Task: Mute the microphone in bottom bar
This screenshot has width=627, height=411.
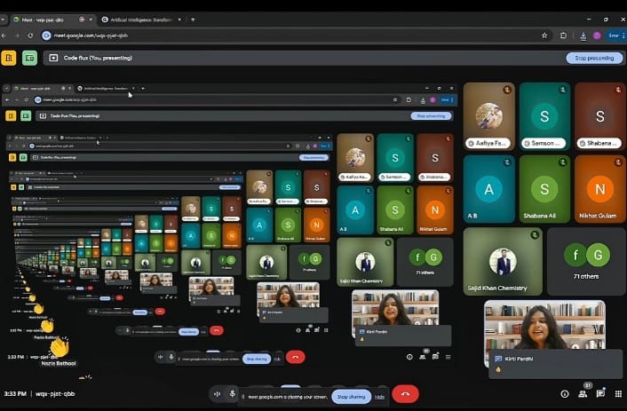Action: point(233,394)
